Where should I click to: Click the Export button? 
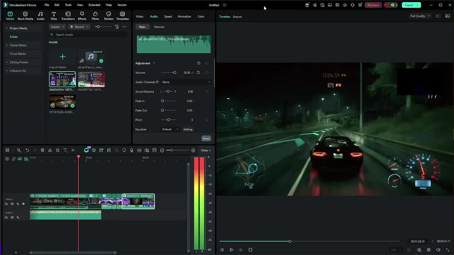pyautogui.click(x=411, y=5)
